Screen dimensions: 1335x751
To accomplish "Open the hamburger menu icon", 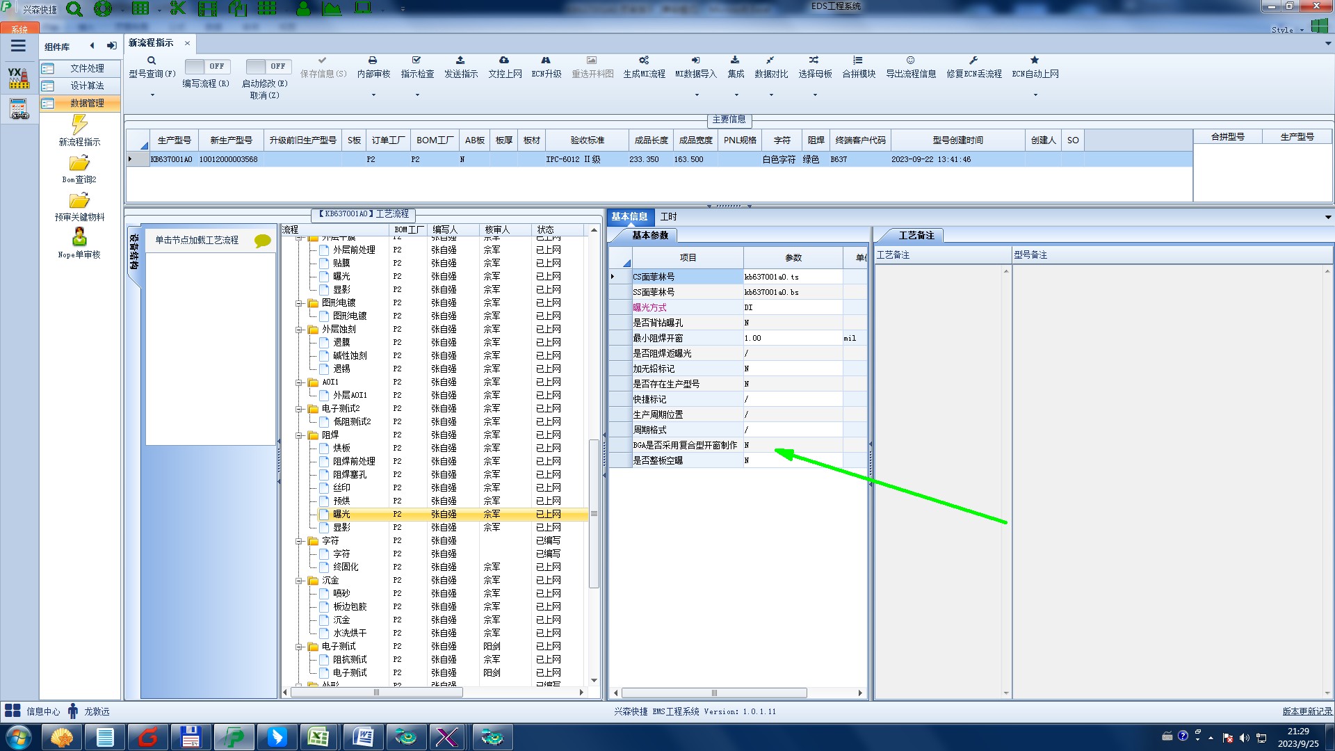I will click(18, 46).
